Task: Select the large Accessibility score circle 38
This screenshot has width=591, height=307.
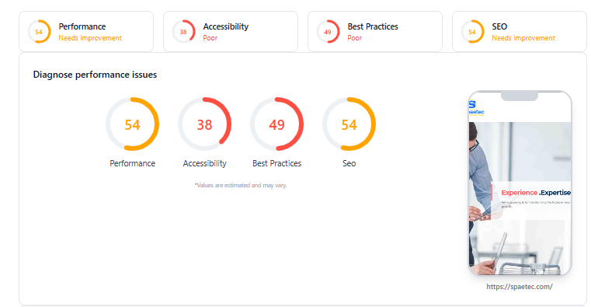Action: pos(205,124)
